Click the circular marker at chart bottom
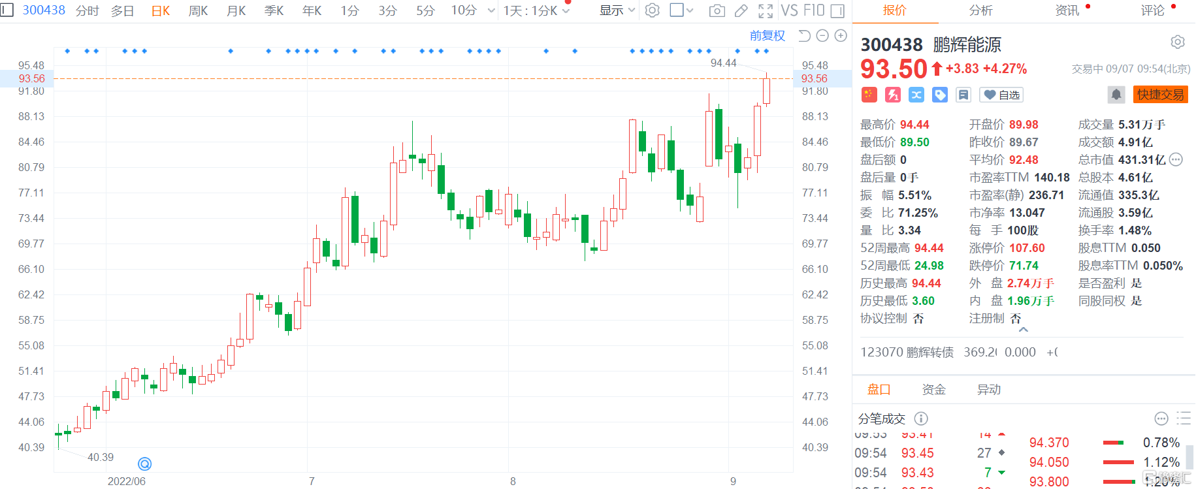The height and width of the screenshot is (489, 1196). point(145,464)
